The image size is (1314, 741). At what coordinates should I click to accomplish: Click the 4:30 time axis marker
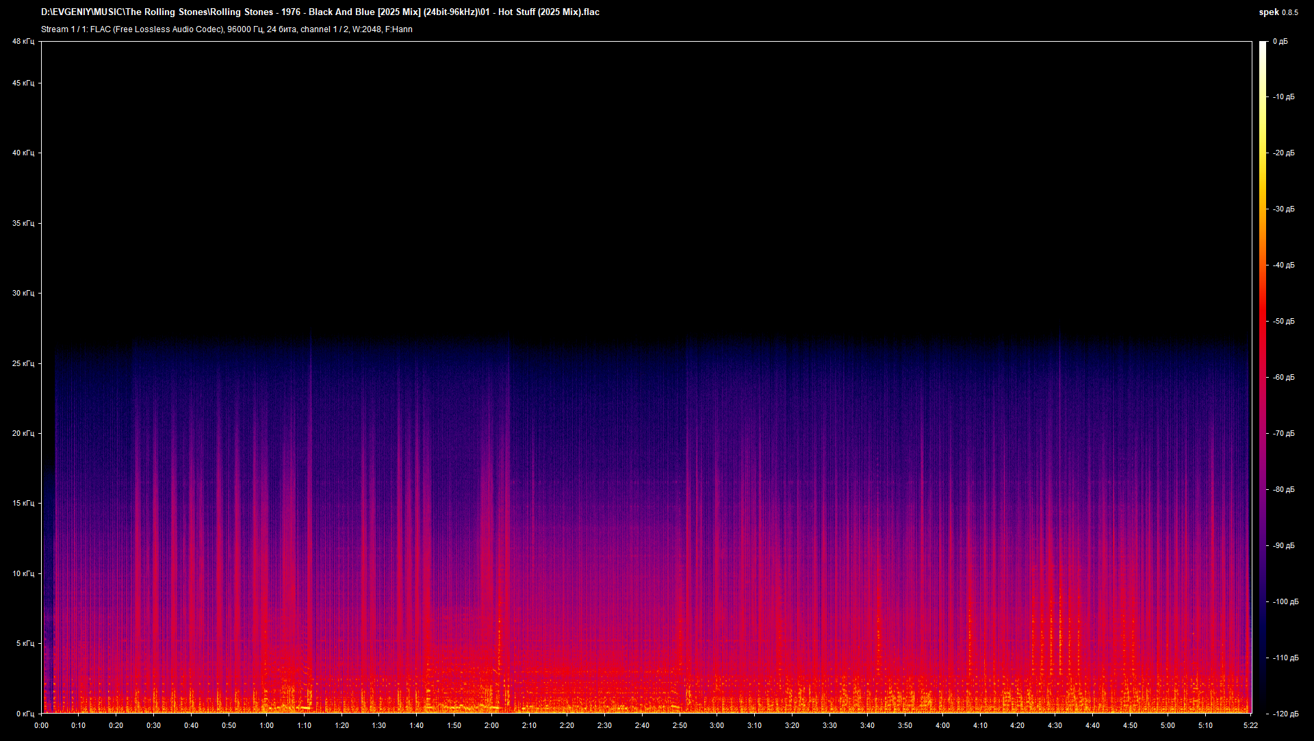tap(1055, 725)
